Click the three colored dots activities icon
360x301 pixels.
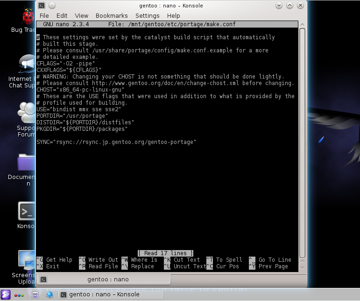(x=19, y=295)
